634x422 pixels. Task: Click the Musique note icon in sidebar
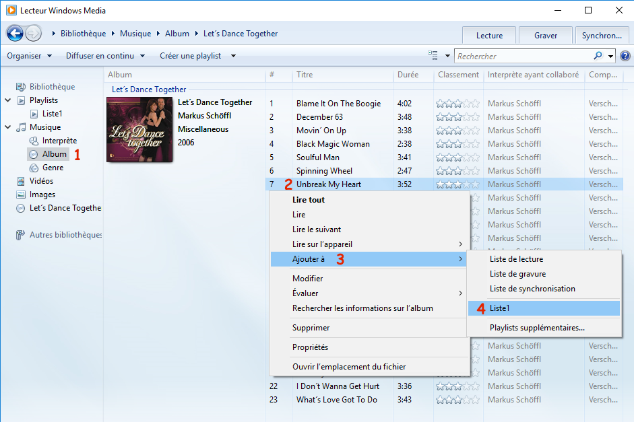[x=21, y=127]
